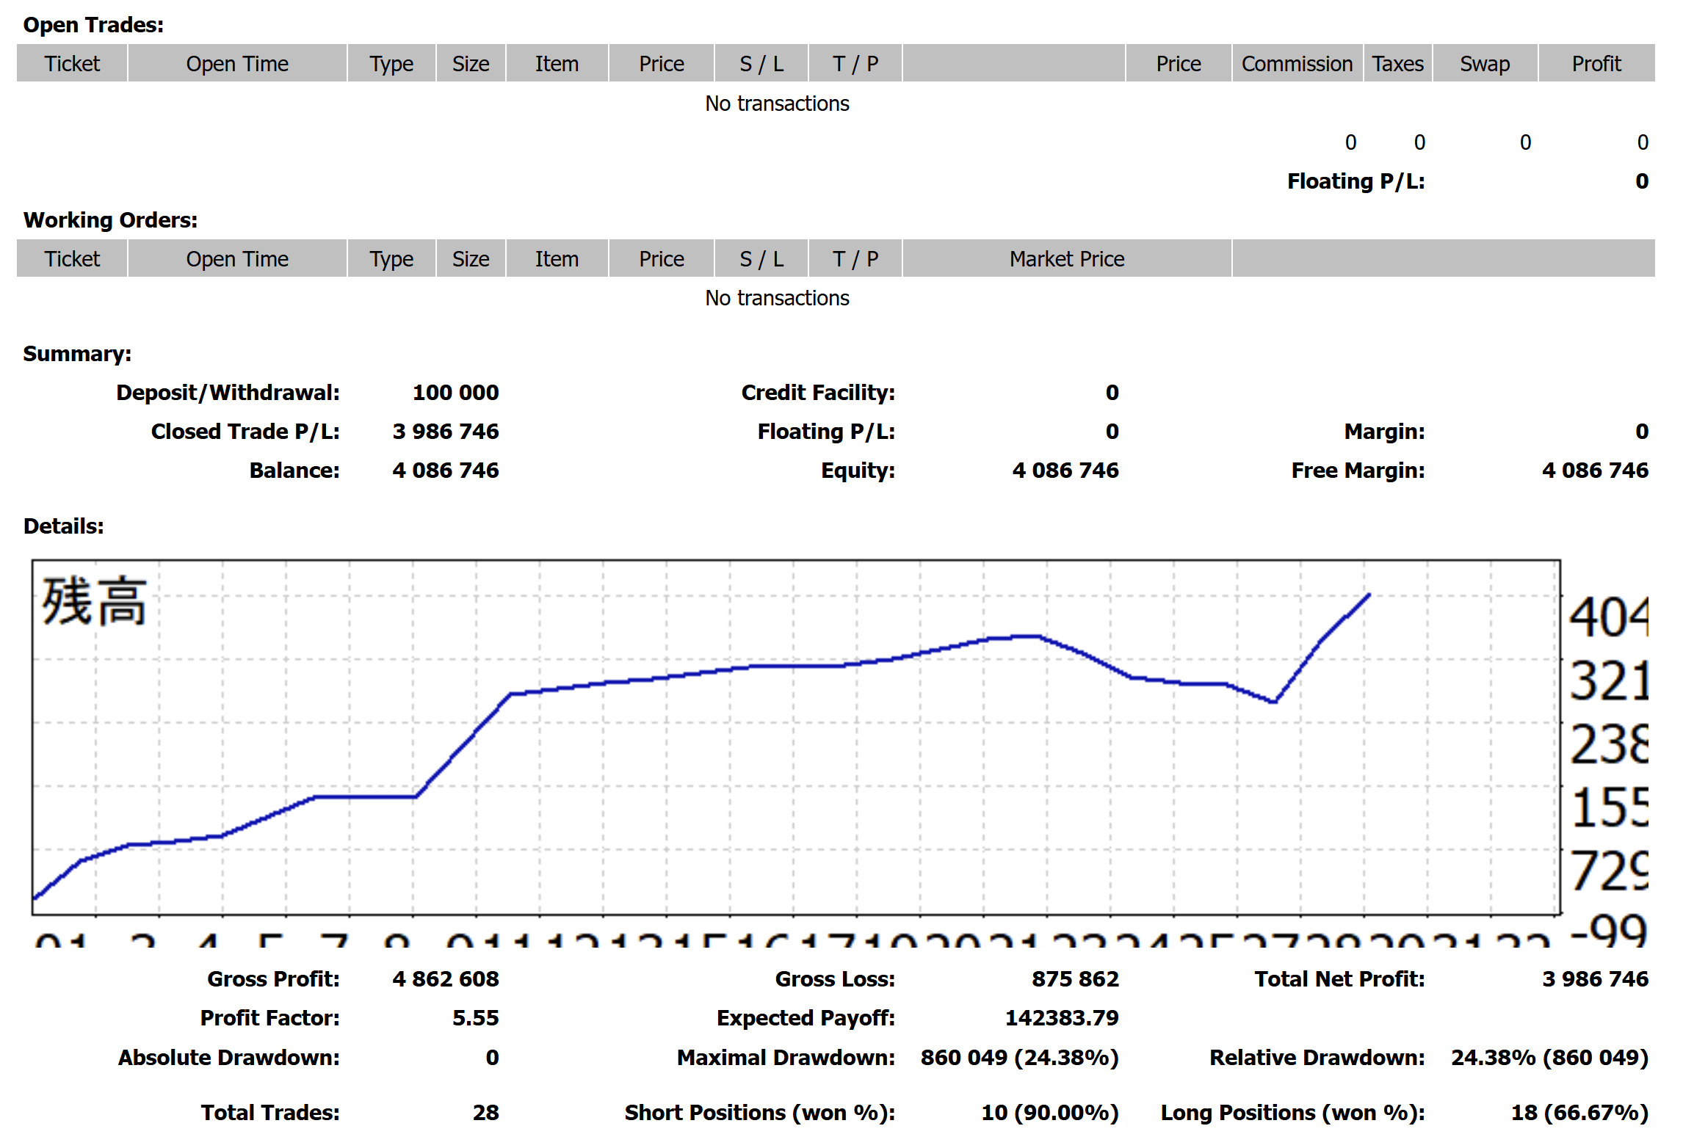The height and width of the screenshot is (1137, 1683).
Task: Click the Gross Profit value 4 862 608
Action: point(445,979)
